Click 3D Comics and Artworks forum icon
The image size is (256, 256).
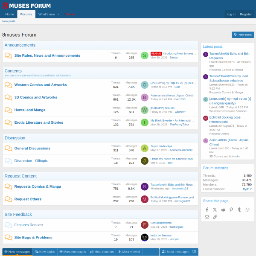click(9, 97)
